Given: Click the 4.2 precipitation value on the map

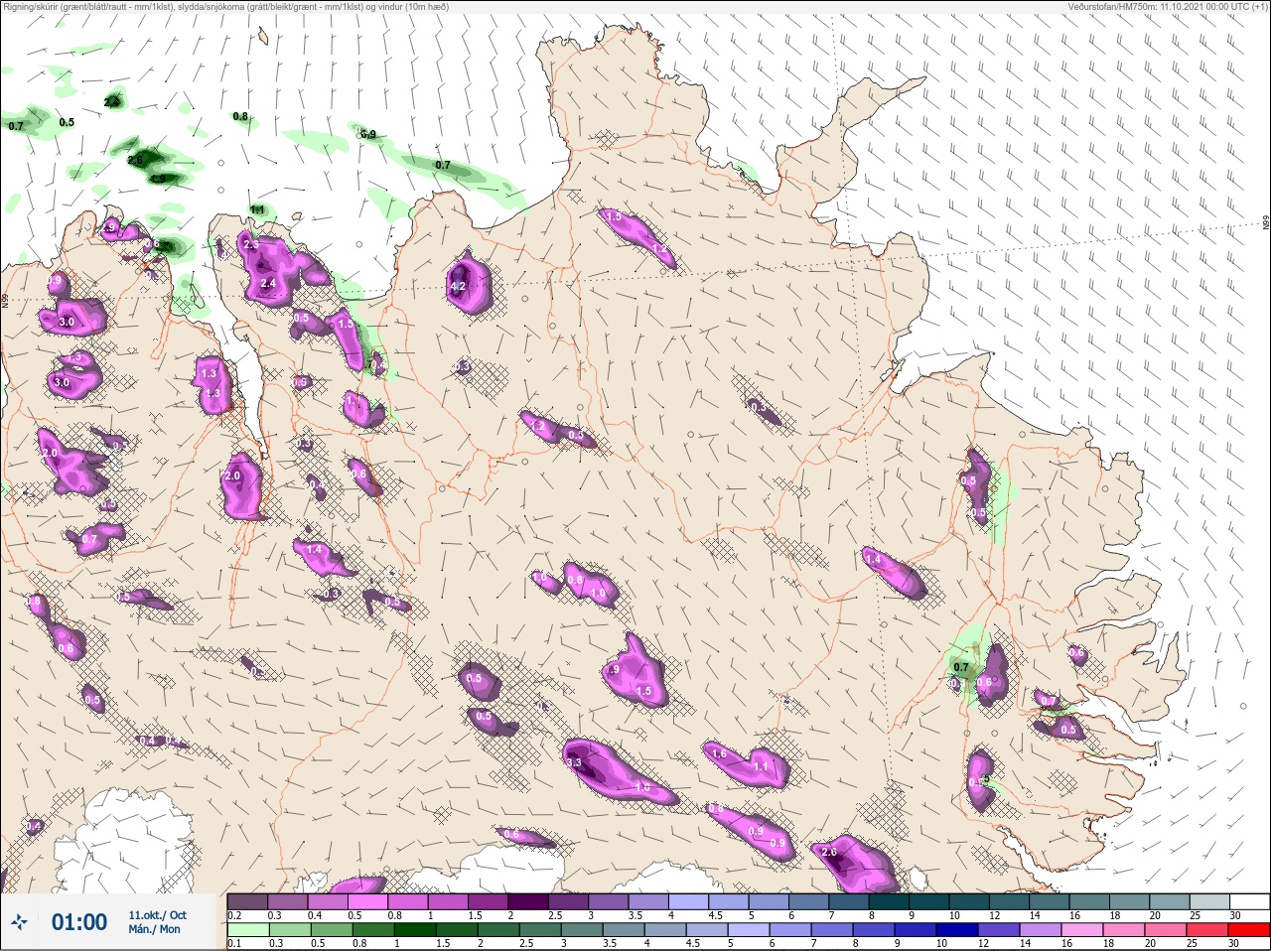Looking at the screenshot, I should 458,287.
